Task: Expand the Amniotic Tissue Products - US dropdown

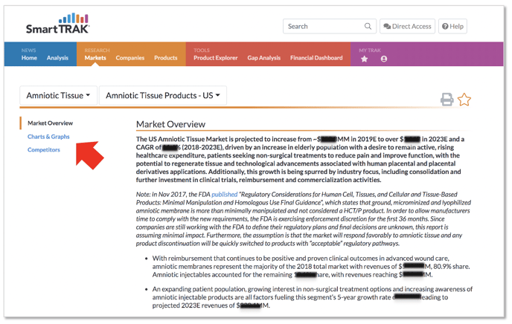Action: click(163, 96)
